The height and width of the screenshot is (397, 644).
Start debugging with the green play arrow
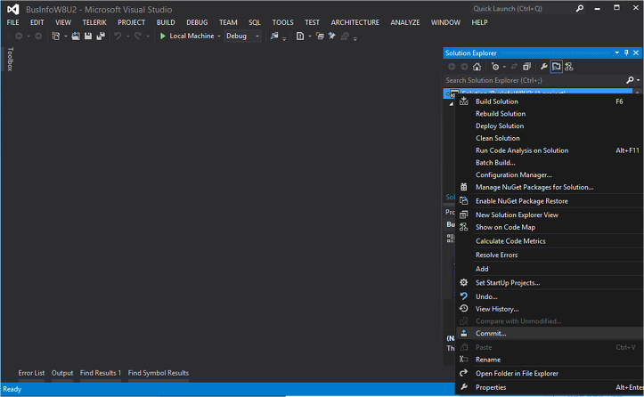pyautogui.click(x=163, y=36)
